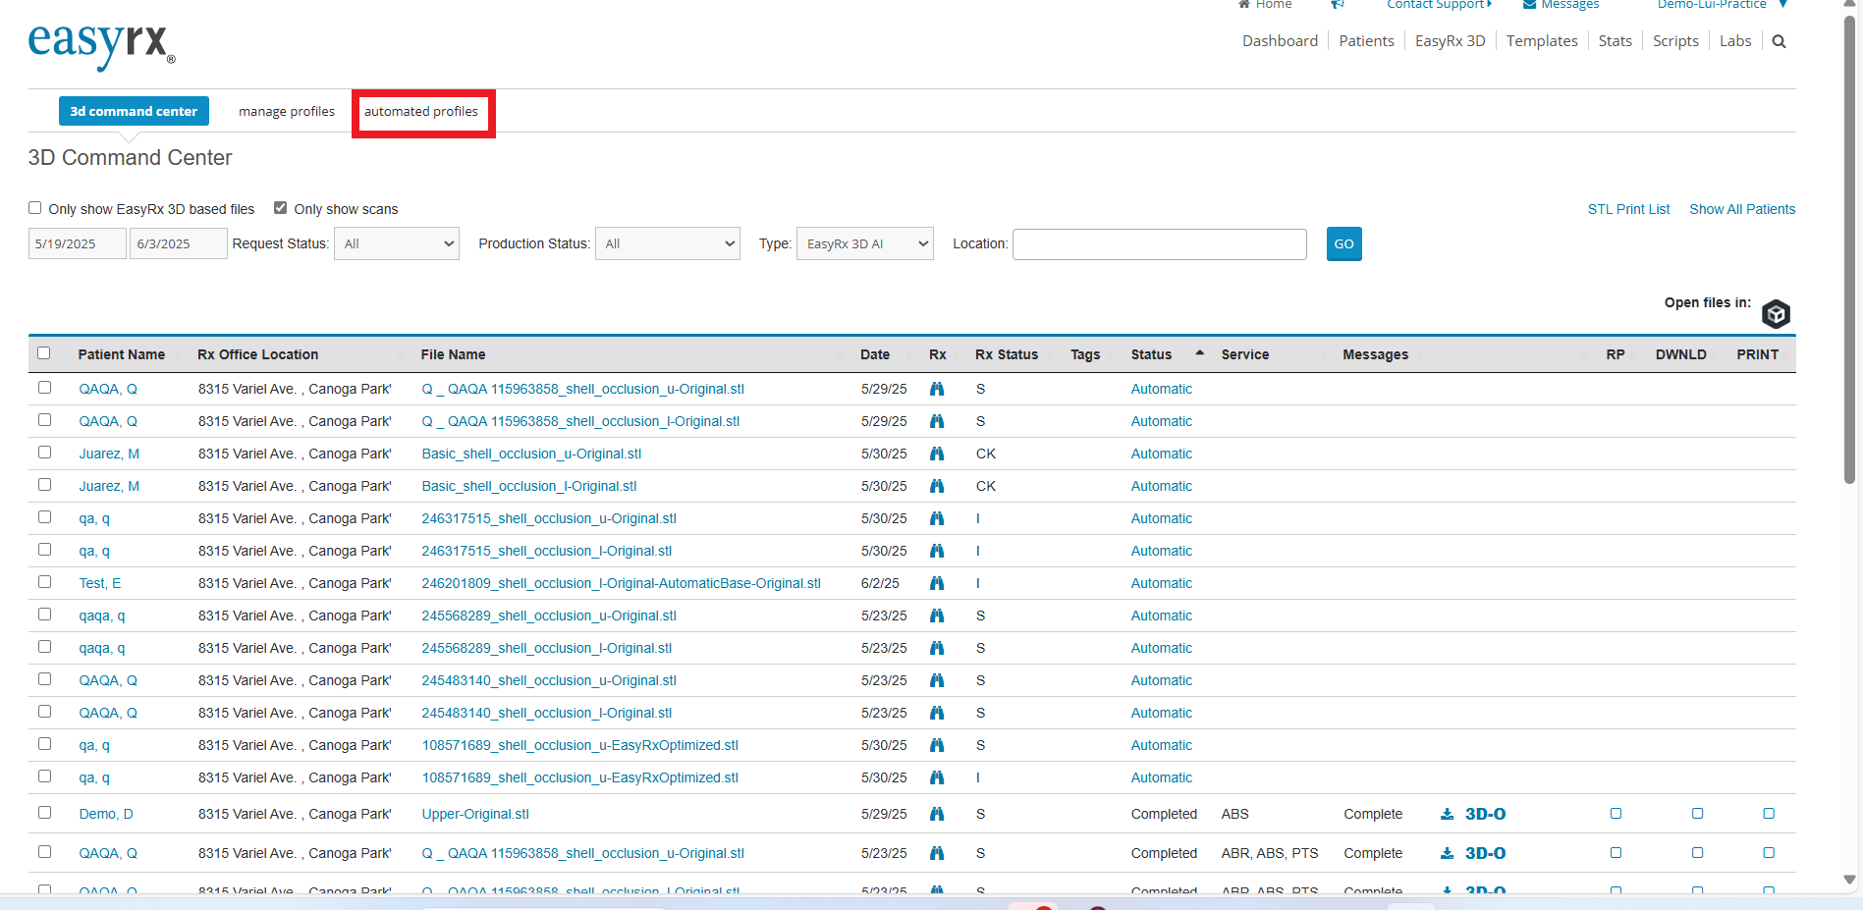Open search via magnifying glass icon
This screenshot has height=910, width=1863.
click(x=1779, y=41)
